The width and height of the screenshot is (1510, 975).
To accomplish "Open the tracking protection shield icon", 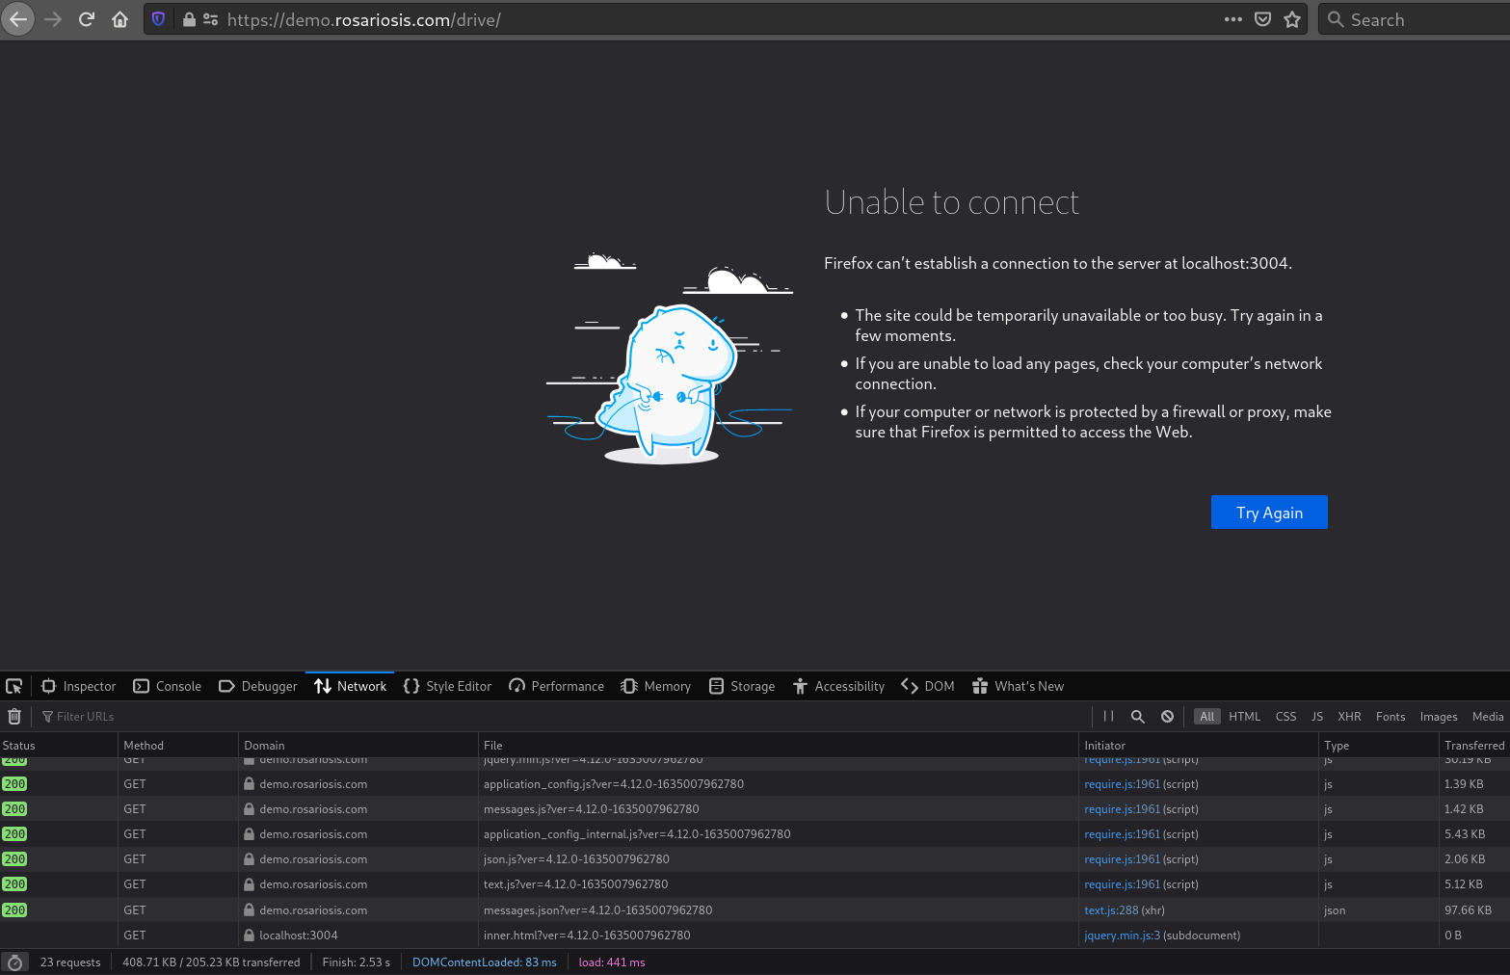I will click(159, 19).
